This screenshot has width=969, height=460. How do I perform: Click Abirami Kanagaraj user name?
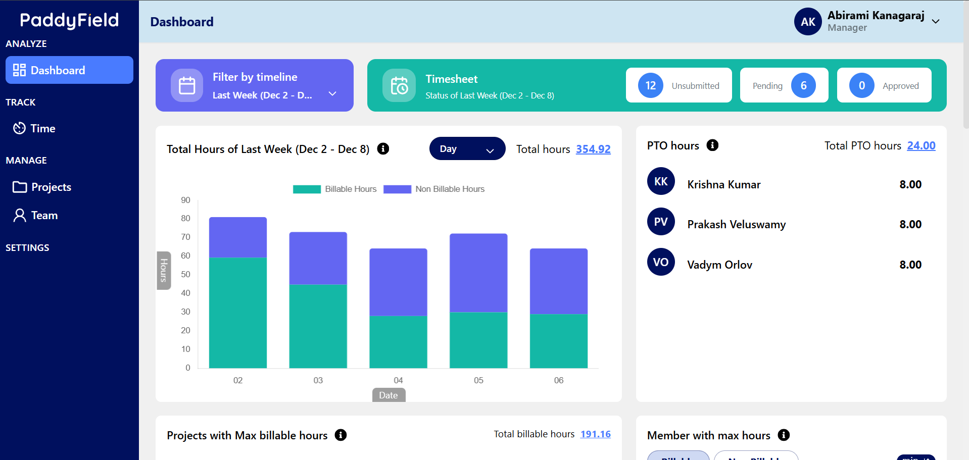876,16
